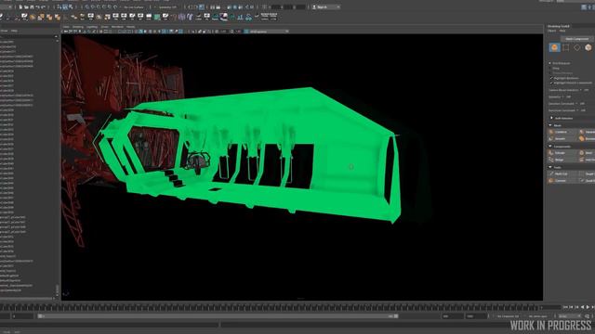The height and width of the screenshot is (334, 595).
Task: Click the time slider ruler
Action: pyautogui.click(x=270, y=307)
